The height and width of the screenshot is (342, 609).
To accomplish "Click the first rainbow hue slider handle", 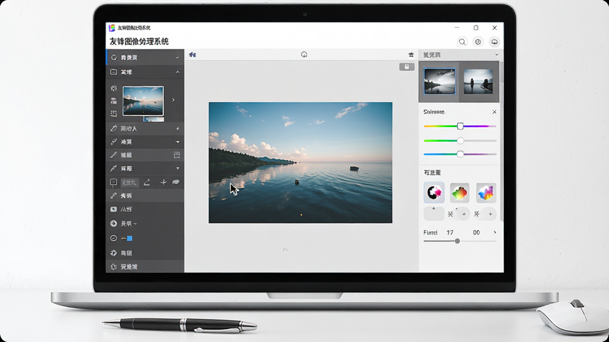I will [x=460, y=126].
